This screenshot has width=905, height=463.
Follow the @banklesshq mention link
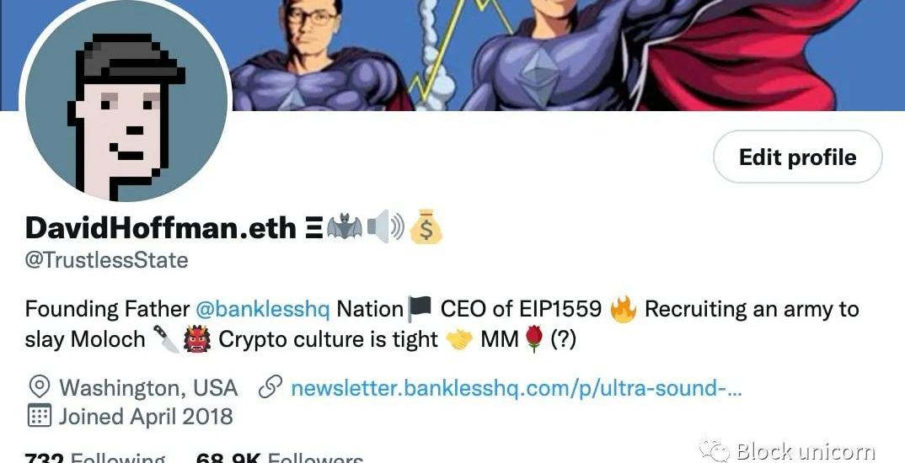point(263,310)
